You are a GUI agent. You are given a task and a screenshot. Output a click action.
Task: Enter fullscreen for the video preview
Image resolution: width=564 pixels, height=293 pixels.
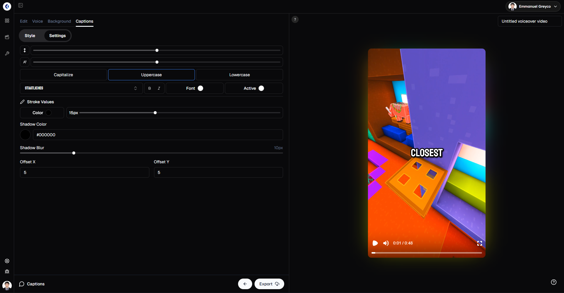click(x=480, y=243)
